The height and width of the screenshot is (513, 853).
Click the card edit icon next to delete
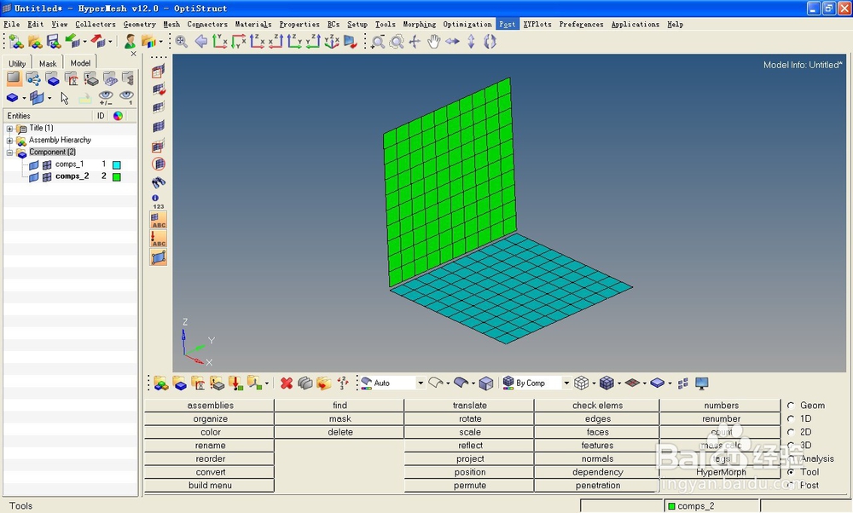[305, 383]
